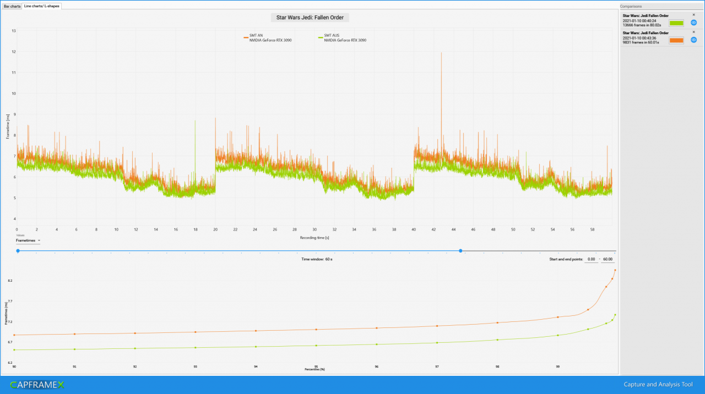Switch to the Bar charts tab
The image size is (705, 394).
(x=12, y=6)
